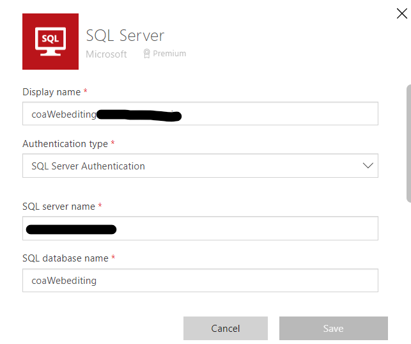Click the dialog's vertical scrollbar
Viewport: 411px width, 344px height.
(408, 143)
